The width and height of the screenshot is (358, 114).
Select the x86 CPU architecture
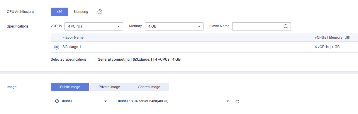pos(59,12)
